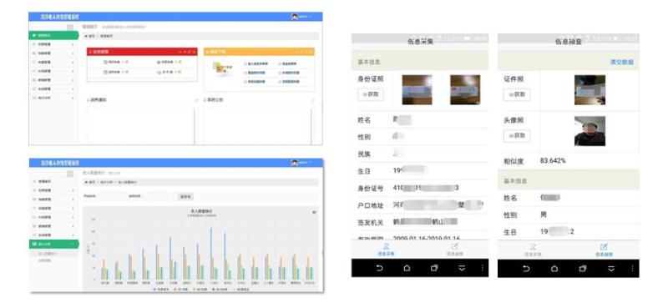Open the 头像照 face photo thumbnail

tap(590, 131)
